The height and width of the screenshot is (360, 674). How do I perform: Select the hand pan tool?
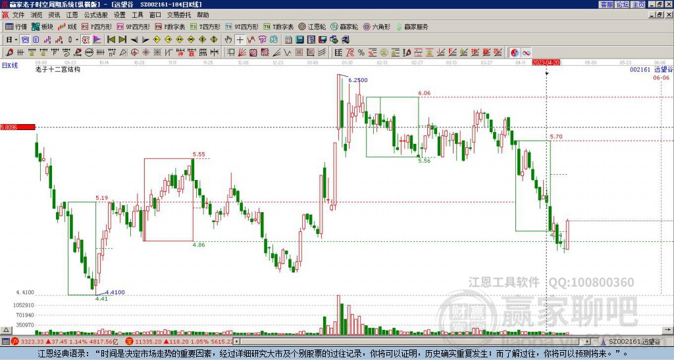tap(228, 40)
